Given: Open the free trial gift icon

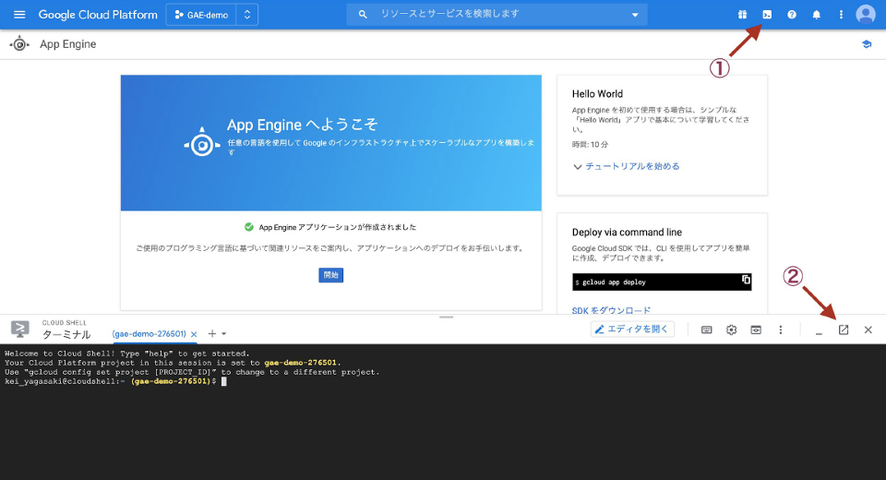Looking at the screenshot, I should click(742, 15).
